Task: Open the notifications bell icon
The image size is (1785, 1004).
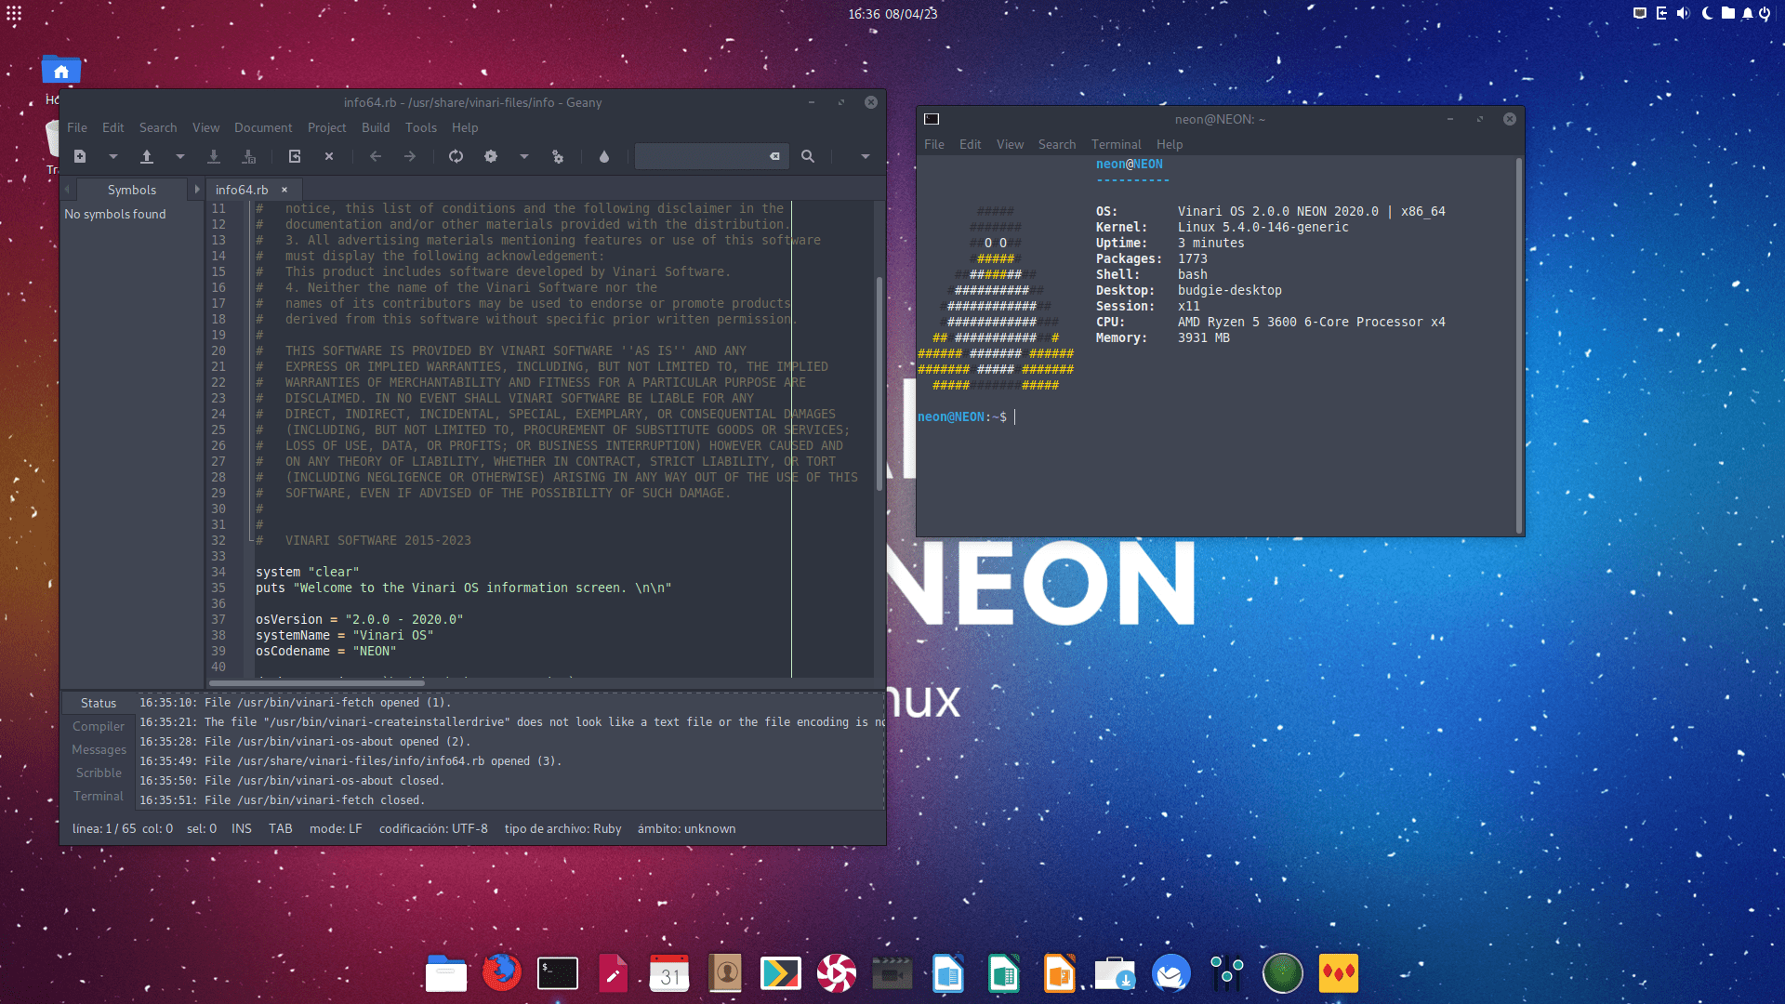Action: pos(1748,13)
